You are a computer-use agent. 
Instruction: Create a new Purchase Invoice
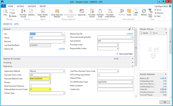point(92,13)
